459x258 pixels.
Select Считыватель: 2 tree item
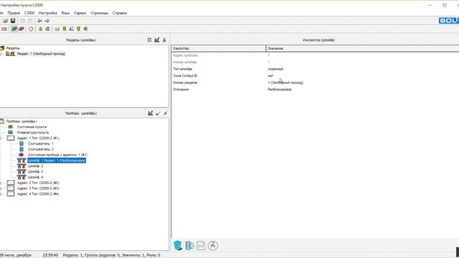coord(41,149)
